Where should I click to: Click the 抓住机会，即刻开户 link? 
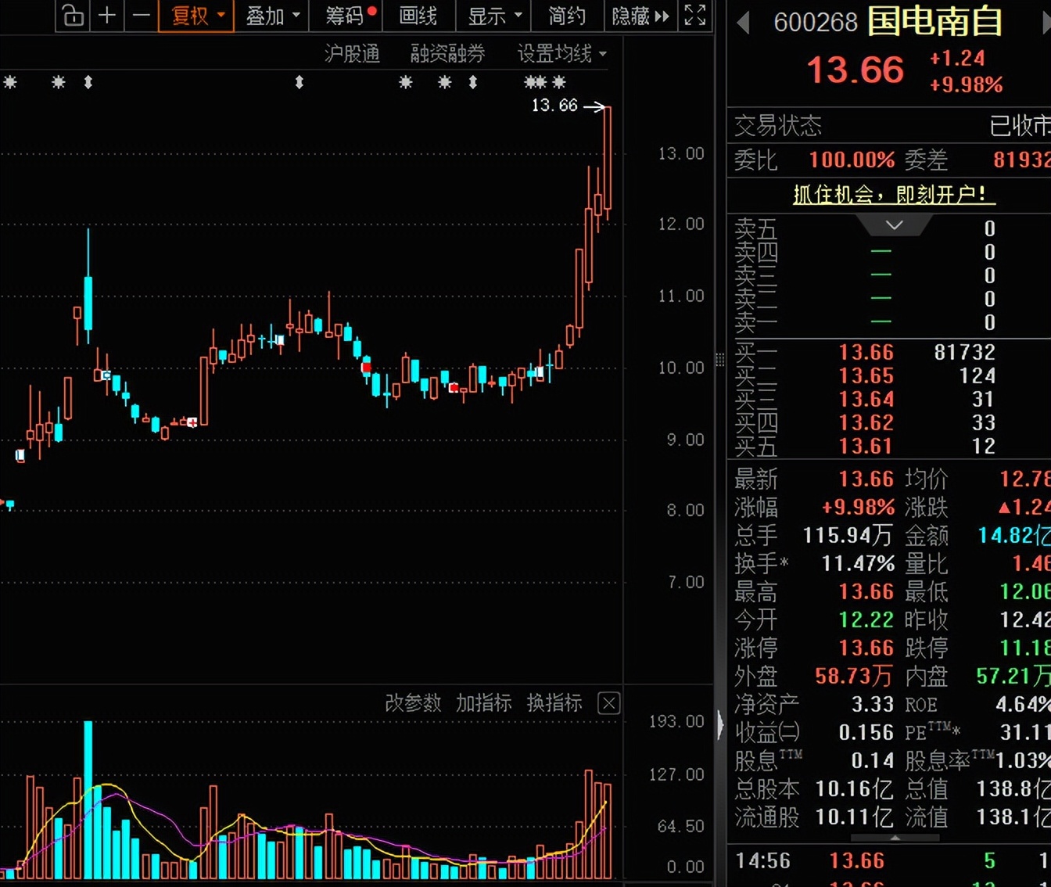click(x=894, y=194)
